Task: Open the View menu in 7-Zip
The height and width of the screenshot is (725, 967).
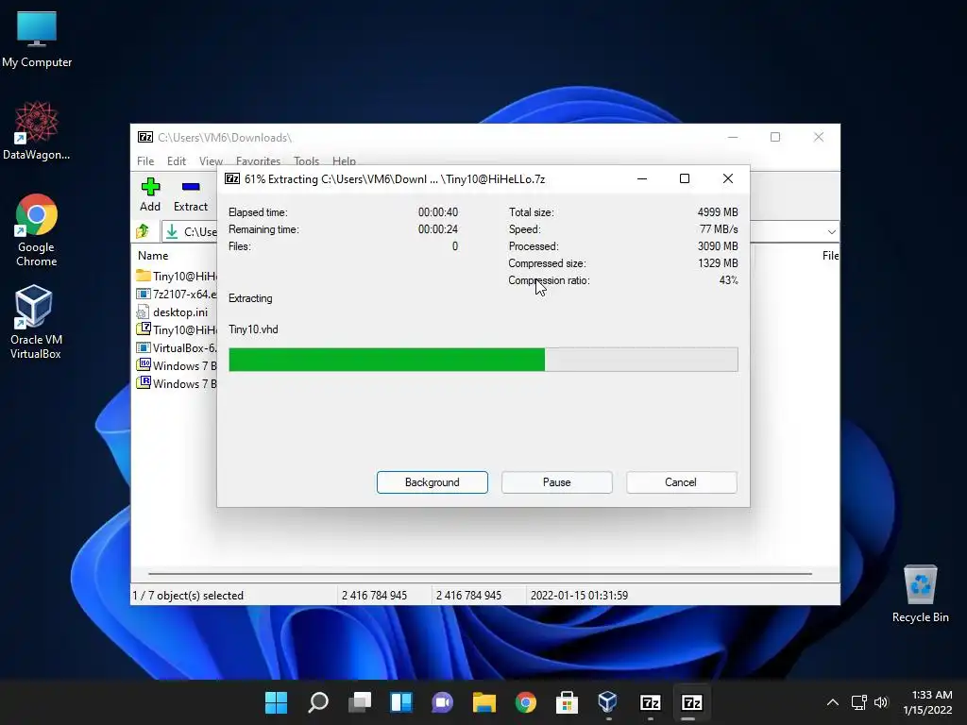Action: (x=211, y=160)
